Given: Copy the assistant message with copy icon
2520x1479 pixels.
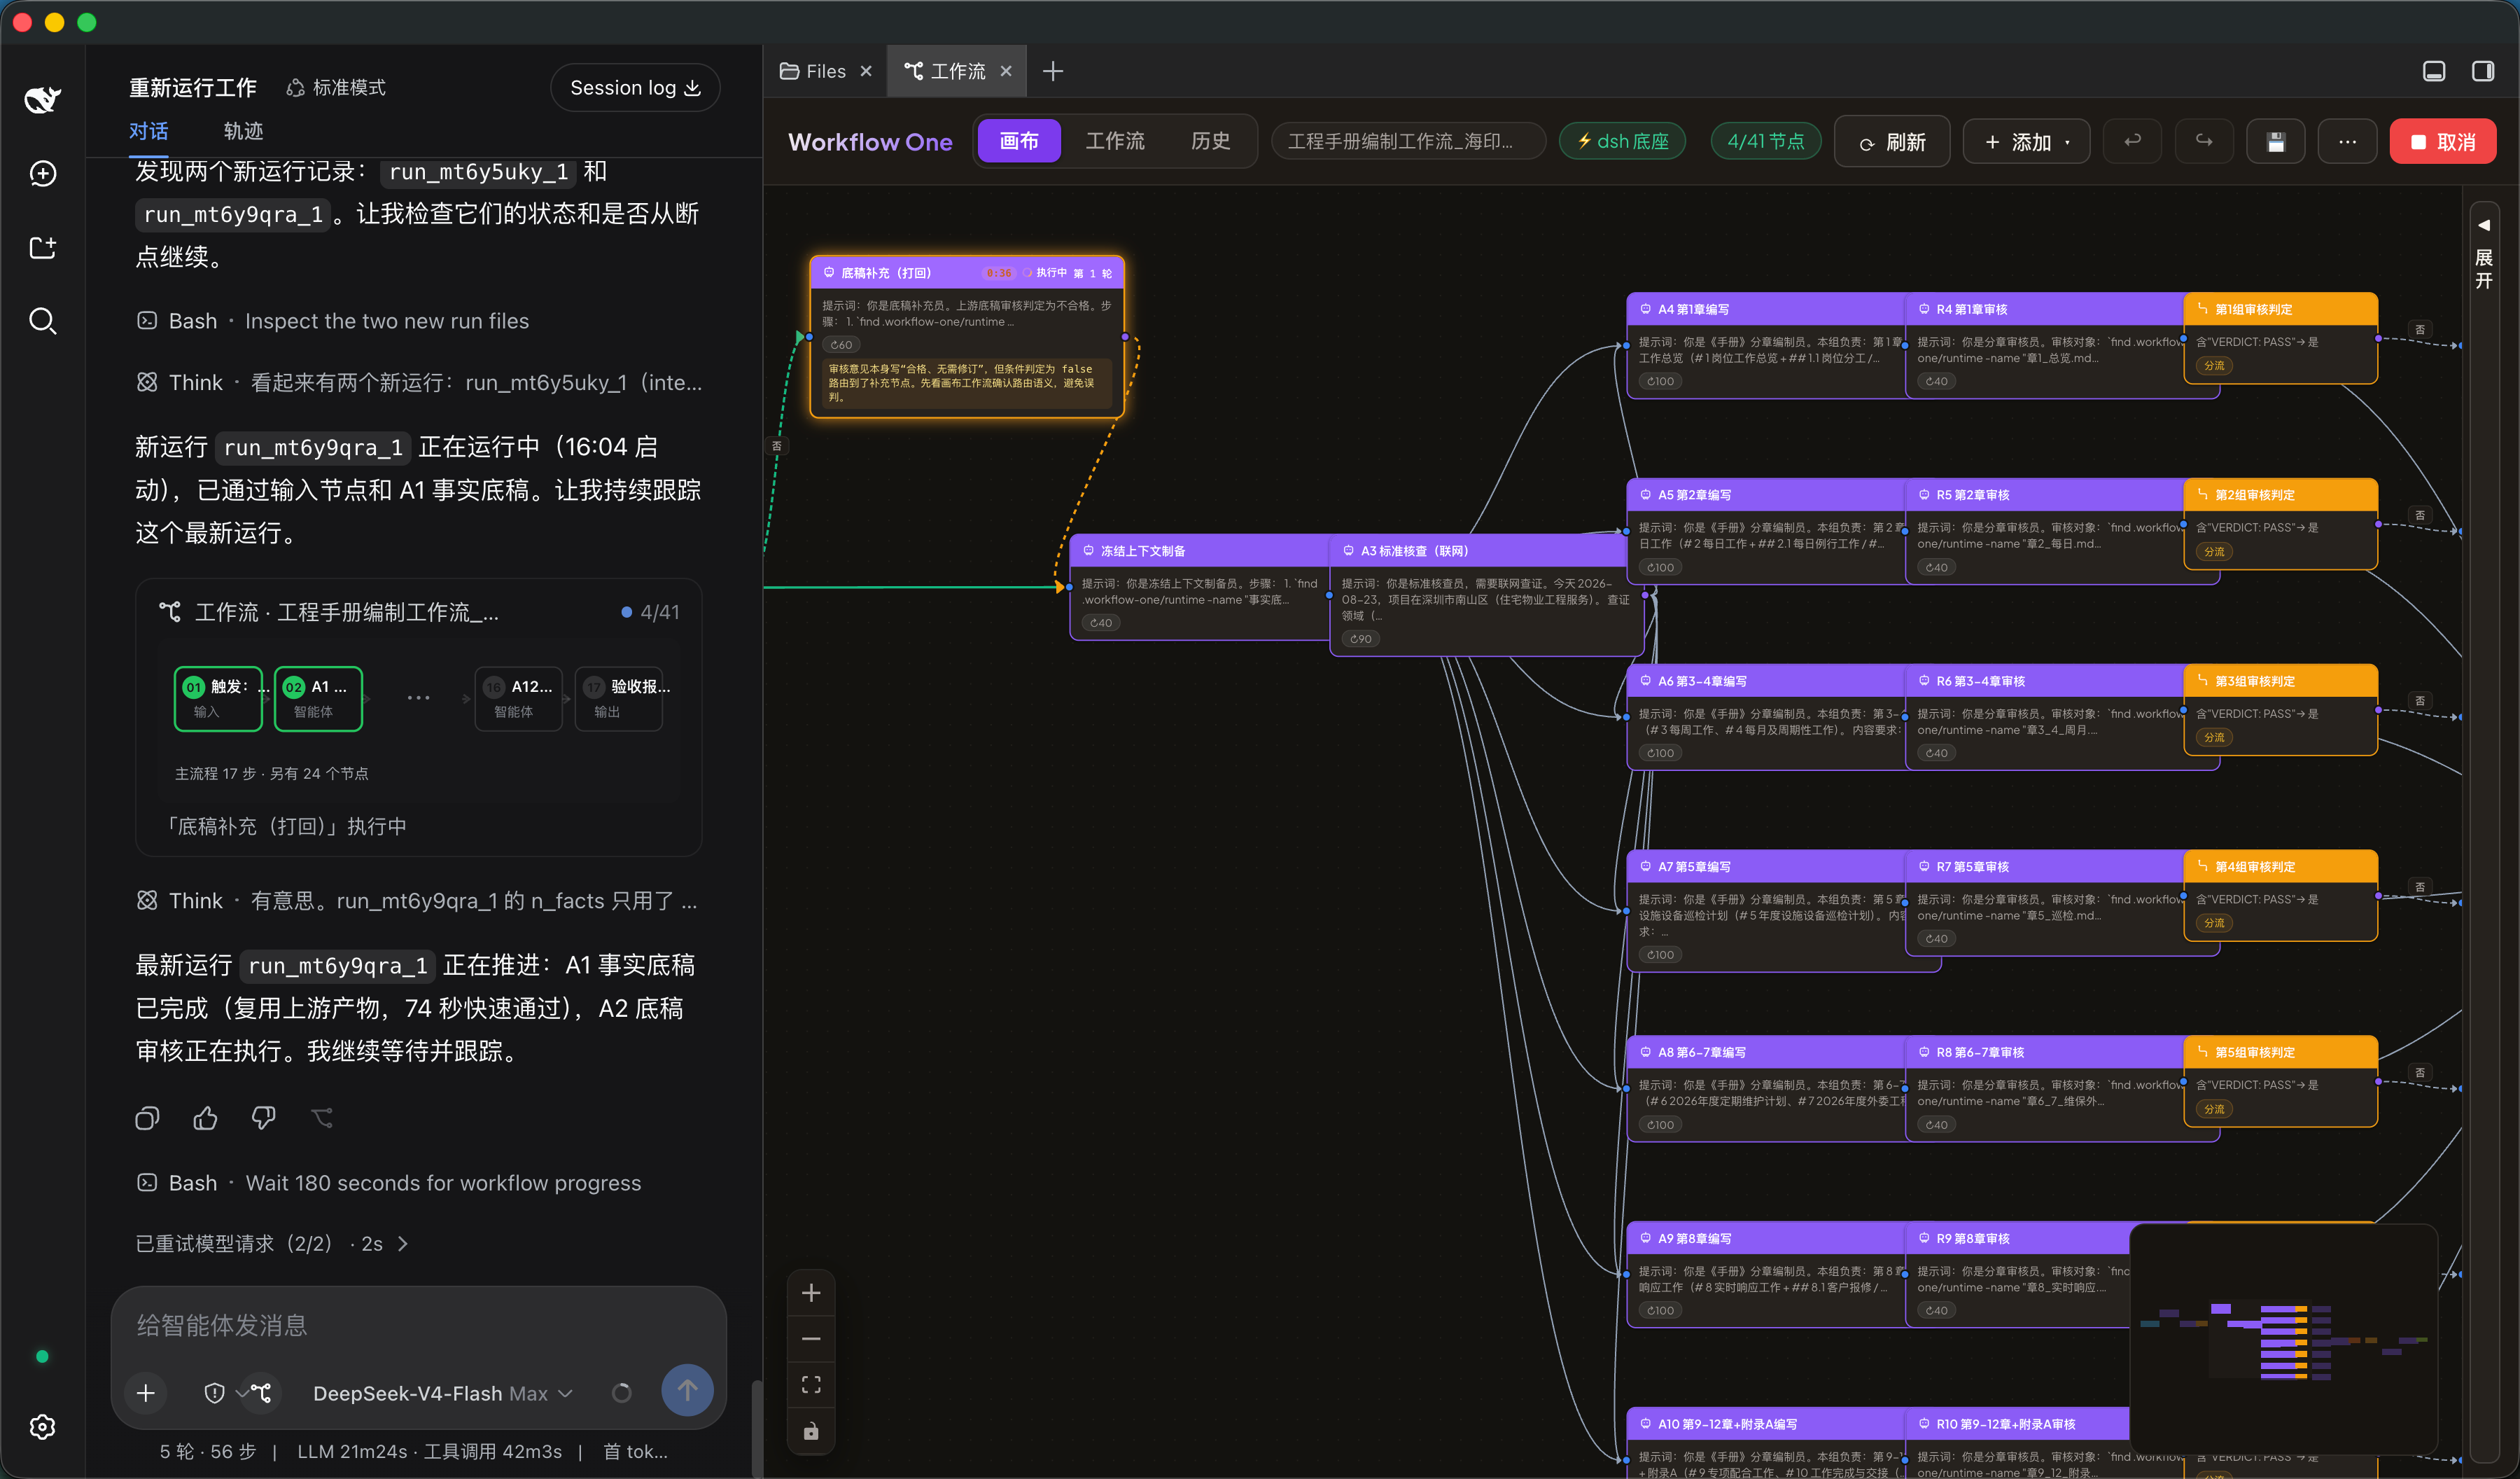Looking at the screenshot, I should point(147,1118).
